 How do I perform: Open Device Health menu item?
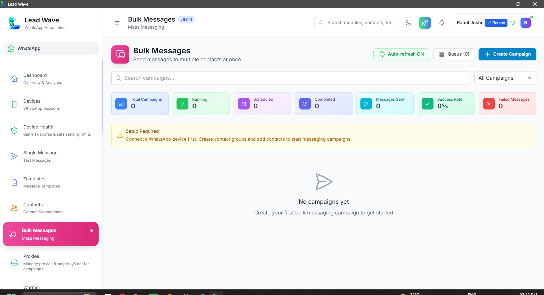tap(51, 130)
